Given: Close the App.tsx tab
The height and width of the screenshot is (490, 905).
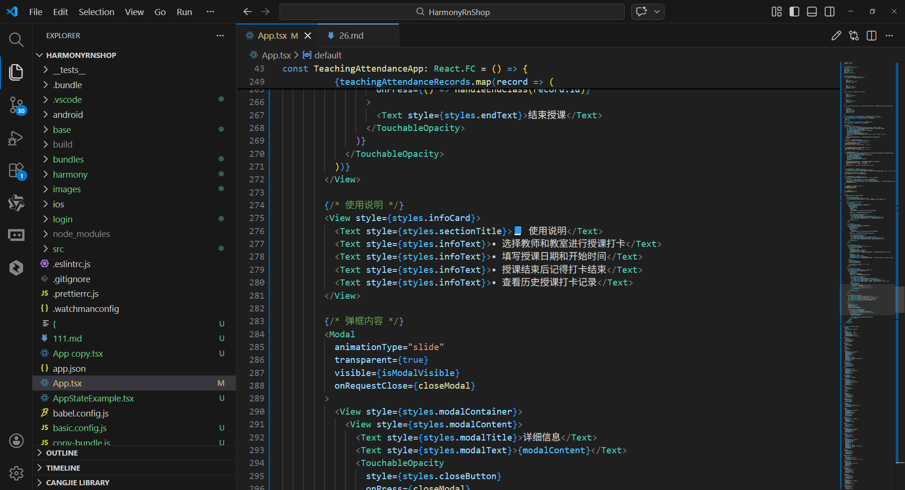Looking at the screenshot, I should point(308,36).
